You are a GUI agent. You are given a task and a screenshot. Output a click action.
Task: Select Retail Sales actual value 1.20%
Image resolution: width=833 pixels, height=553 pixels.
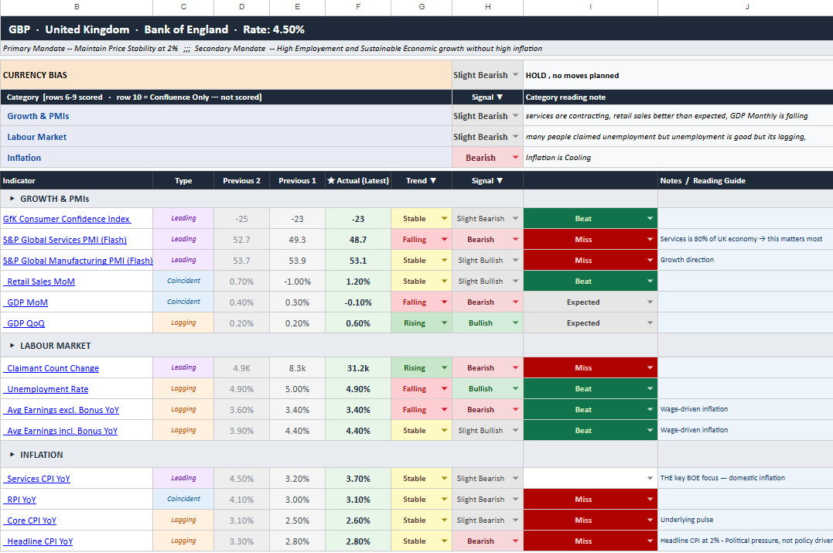coord(358,282)
